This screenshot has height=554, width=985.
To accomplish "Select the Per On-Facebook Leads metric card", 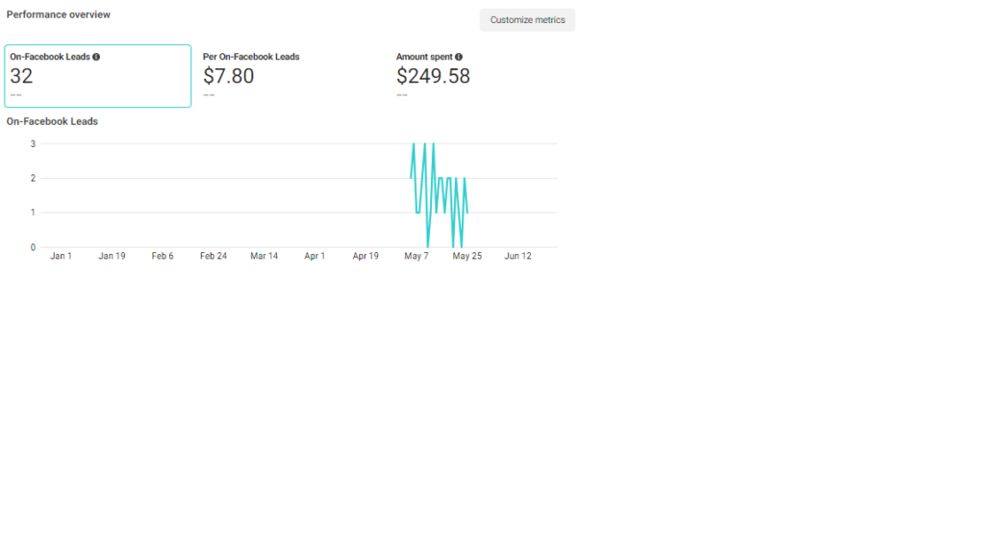I will (289, 76).
